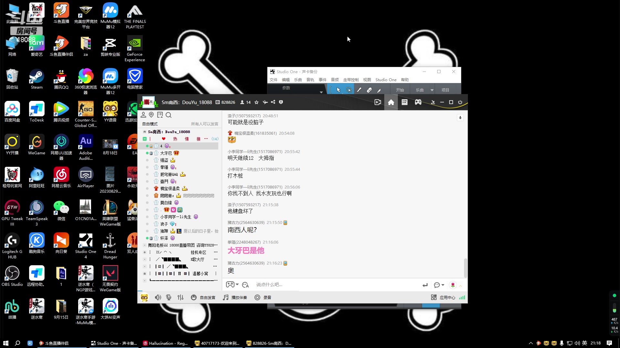Show hidden system tray icons chevron
The width and height of the screenshot is (620, 348).
click(x=531, y=343)
